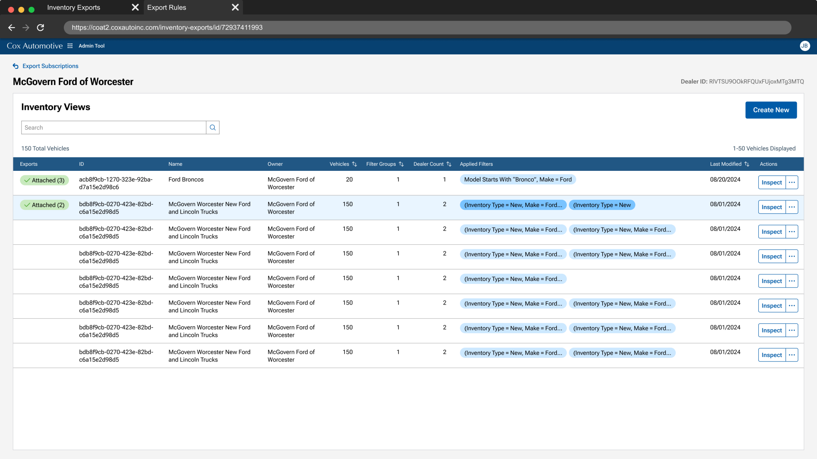Open more actions menu in third table row
Screen dimensions: 817x459
tap(792, 232)
